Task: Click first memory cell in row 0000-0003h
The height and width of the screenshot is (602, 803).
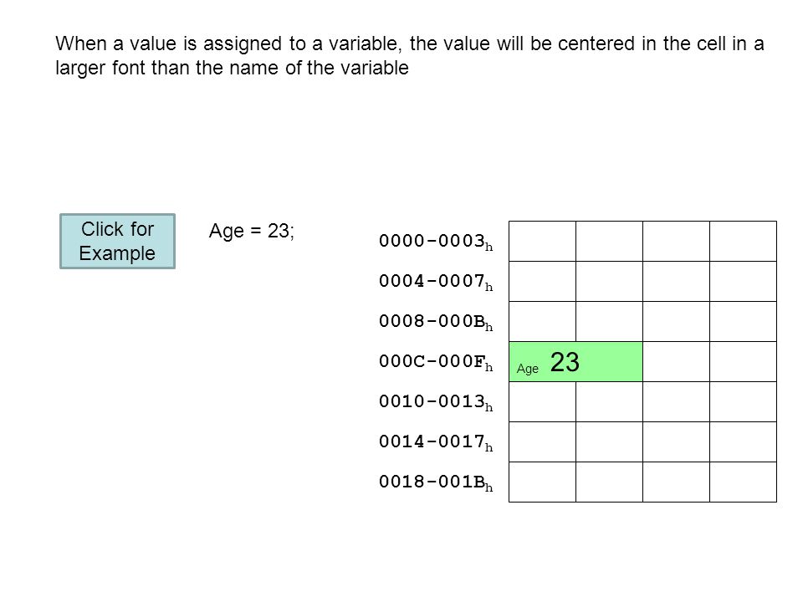Action: click(542, 241)
